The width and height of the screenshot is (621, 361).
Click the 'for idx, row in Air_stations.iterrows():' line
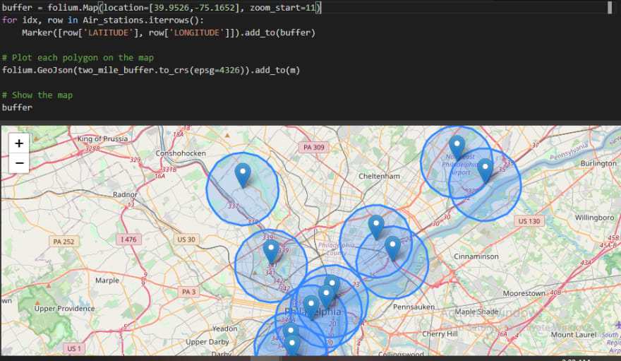coord(103,20)
